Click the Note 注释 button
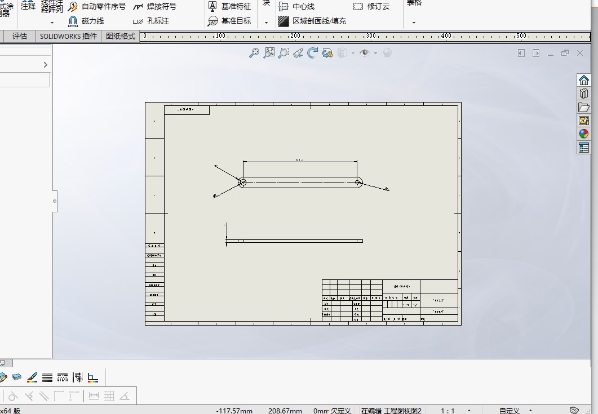 (28, 5)
